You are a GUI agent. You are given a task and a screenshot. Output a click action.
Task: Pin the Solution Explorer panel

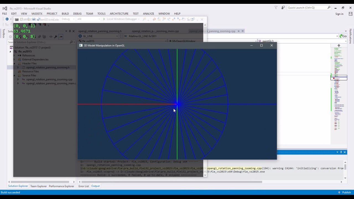click(70, 31)
